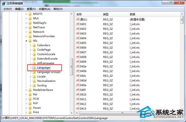Viewport: 186px width, 122px height.
Task: Sort by the 类型 column header
Action: pyautogui.click(x=115, y=14)
